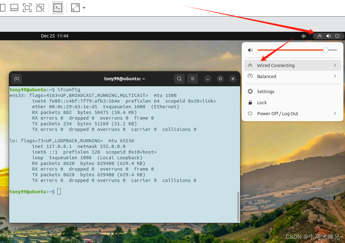Click the crossed-rectangles icon in the toolbar
Screen dimensions: 345x243
(40, 8)
